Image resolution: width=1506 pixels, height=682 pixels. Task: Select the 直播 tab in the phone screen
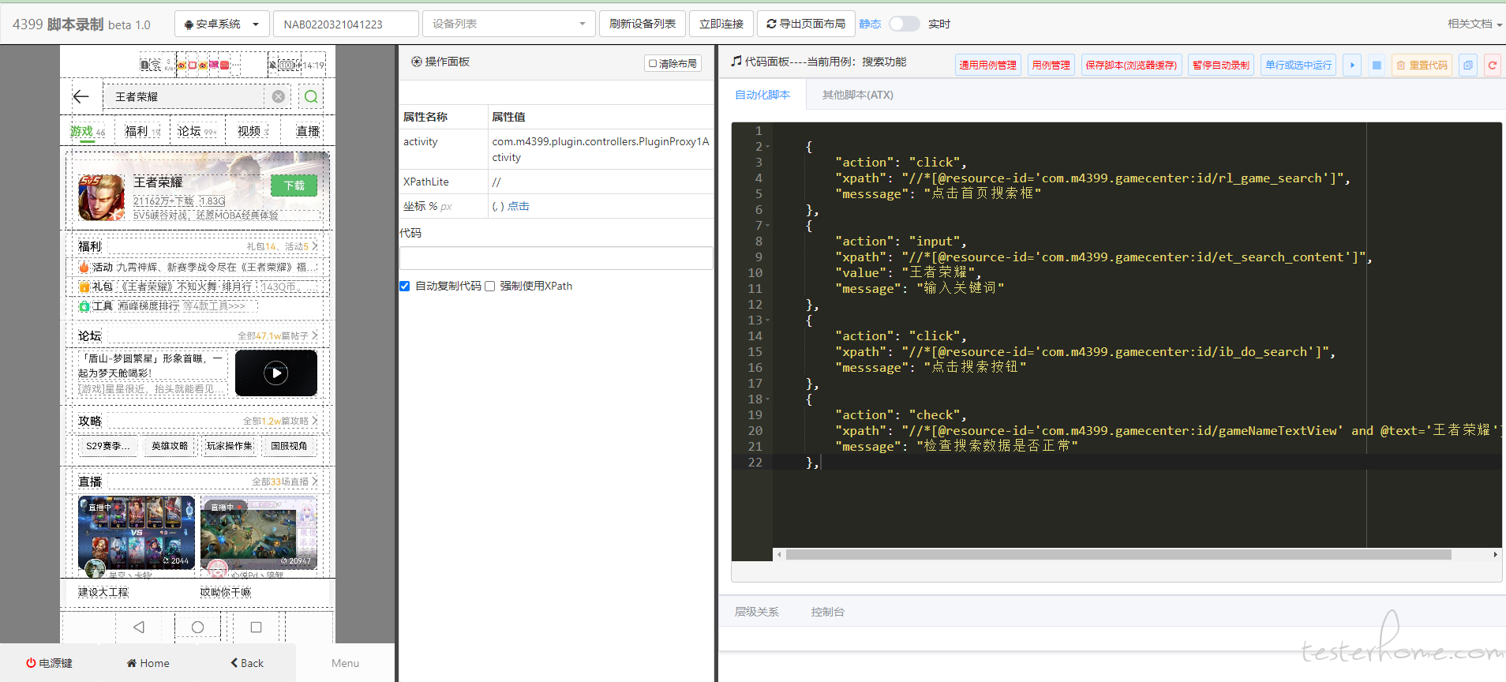[308, 132]
